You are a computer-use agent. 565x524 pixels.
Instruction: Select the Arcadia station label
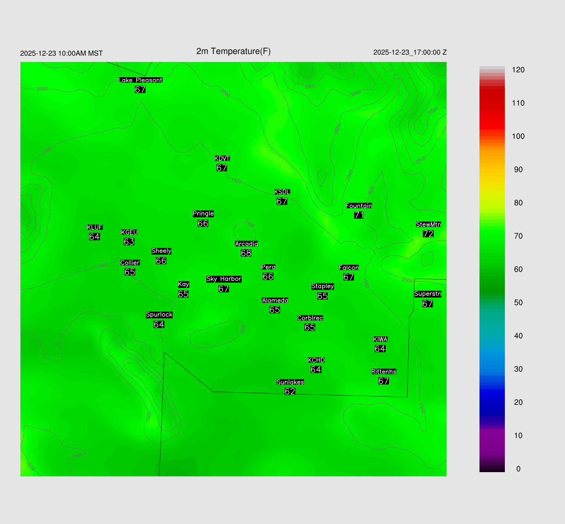click(x=246, y=244)
